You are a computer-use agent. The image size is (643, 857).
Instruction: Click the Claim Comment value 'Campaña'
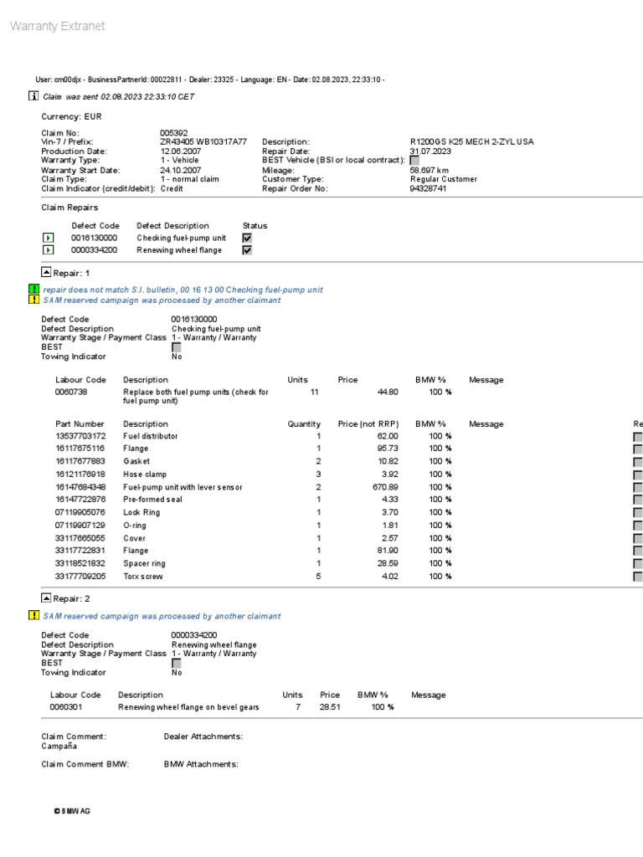(x=59, y=746)
